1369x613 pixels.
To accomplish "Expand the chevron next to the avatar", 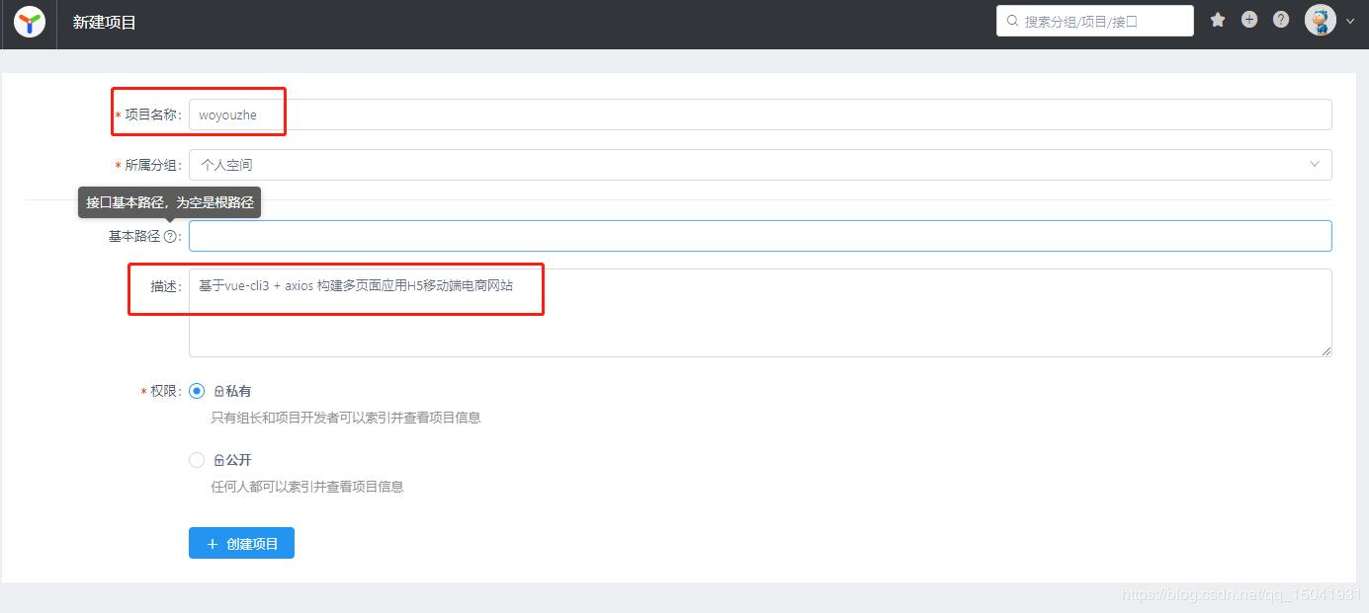I will click(x=1348, y=20).
